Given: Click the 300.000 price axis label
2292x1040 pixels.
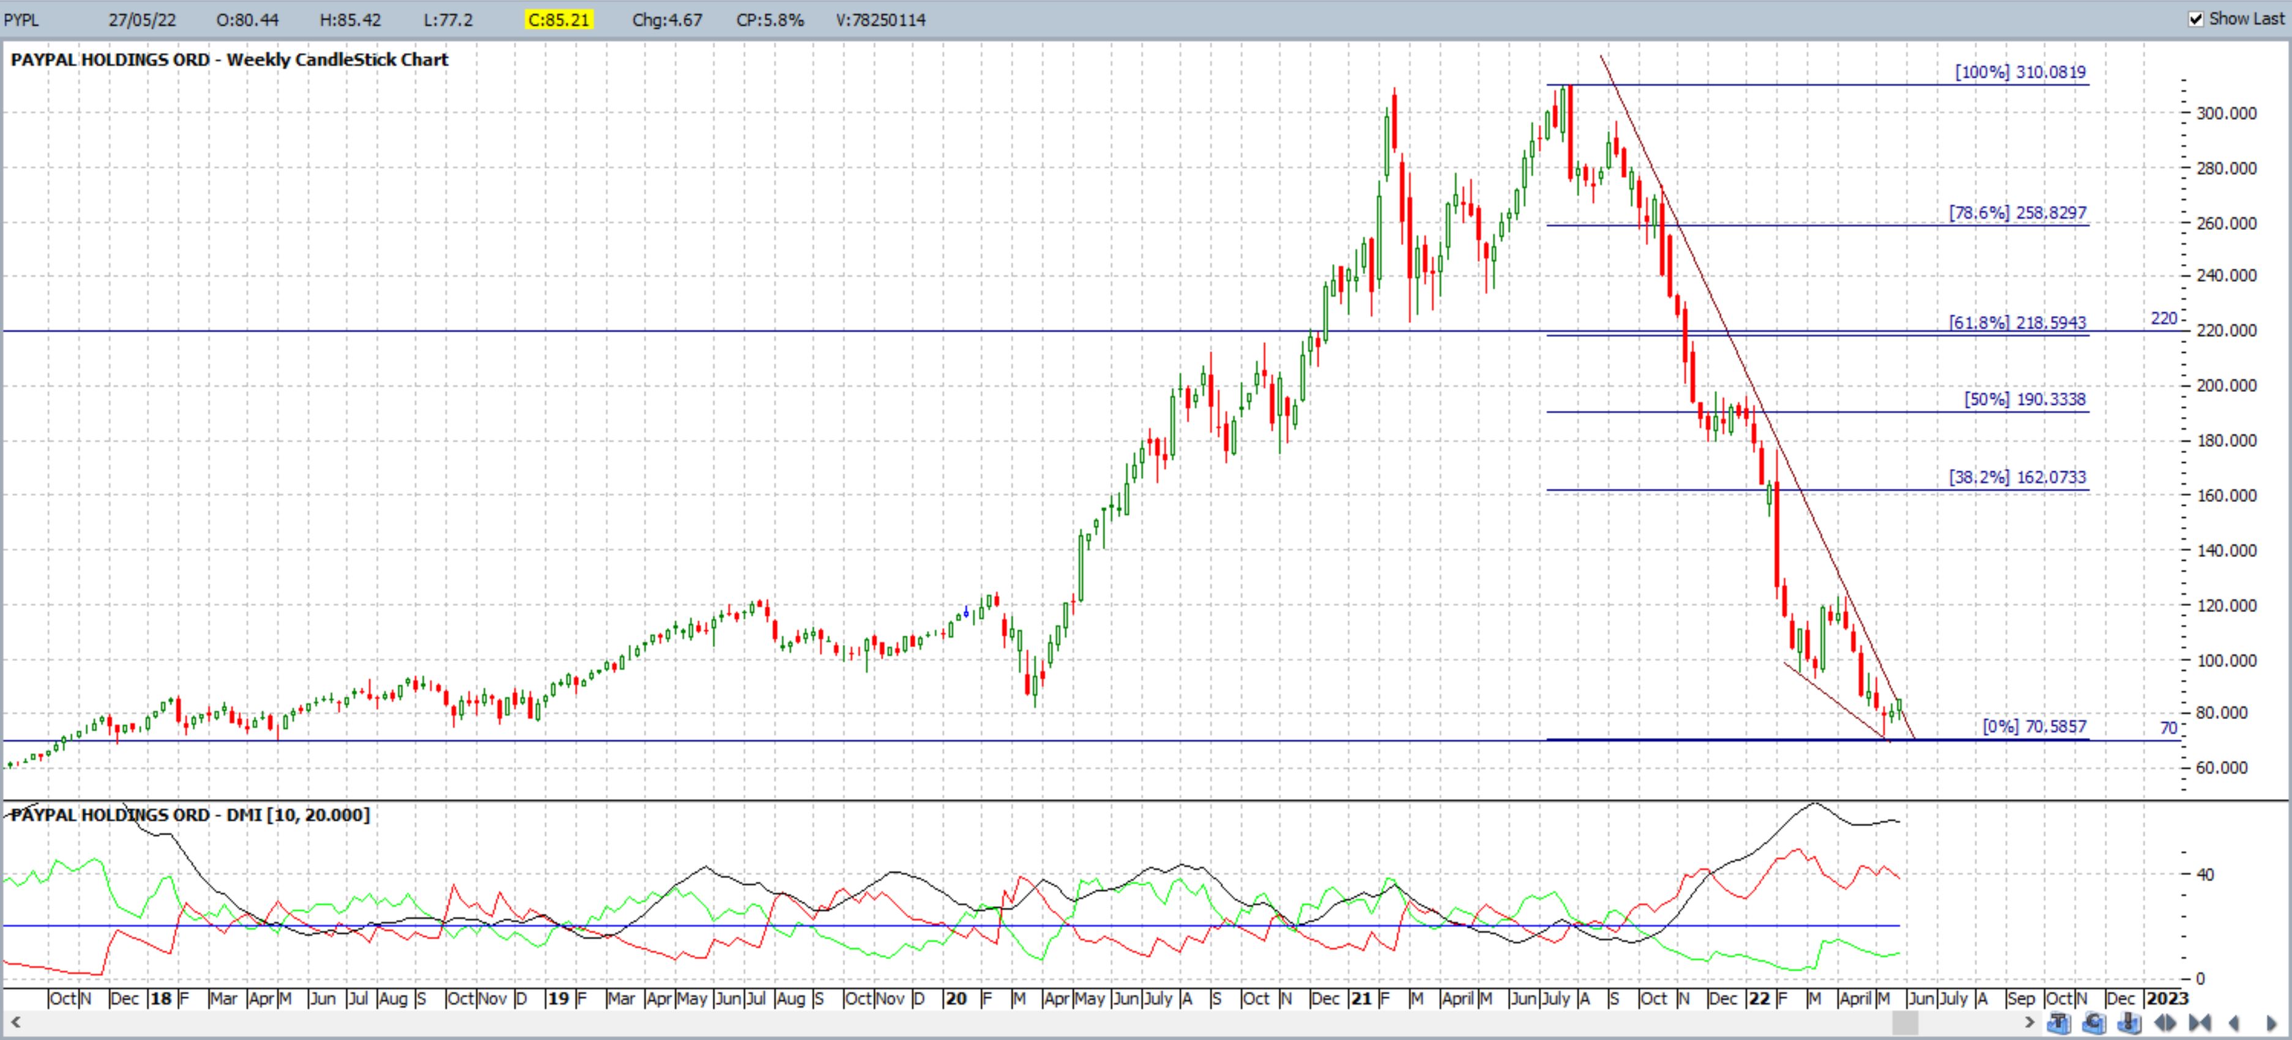Looking at the screenshot, I should (2226, 113).
